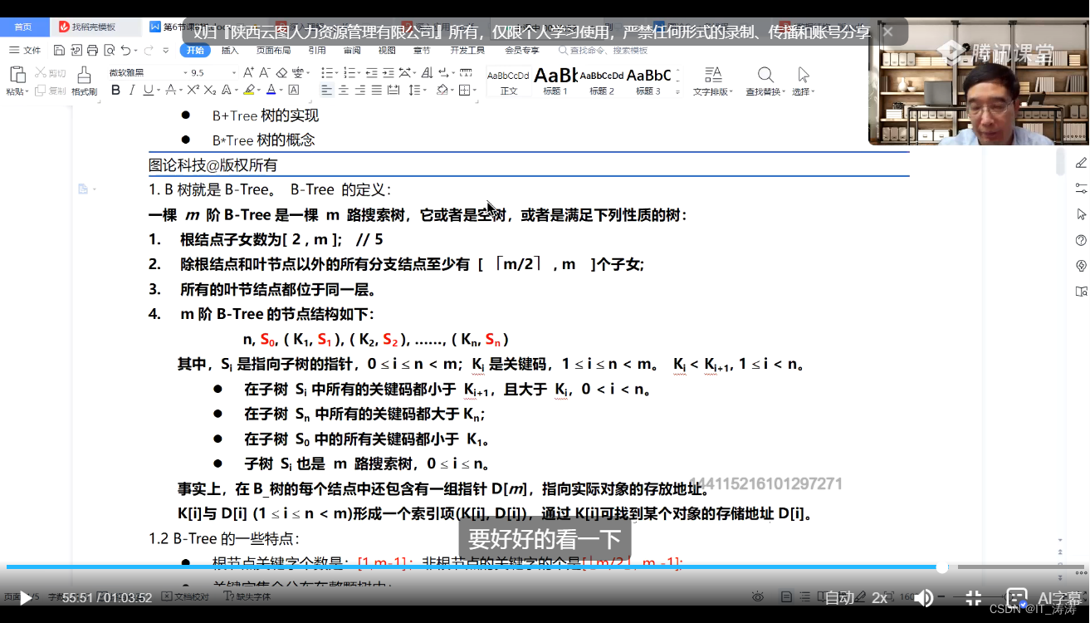Increase font size with A+ icon
The image size is (1090, 623).
pos(248,72)
